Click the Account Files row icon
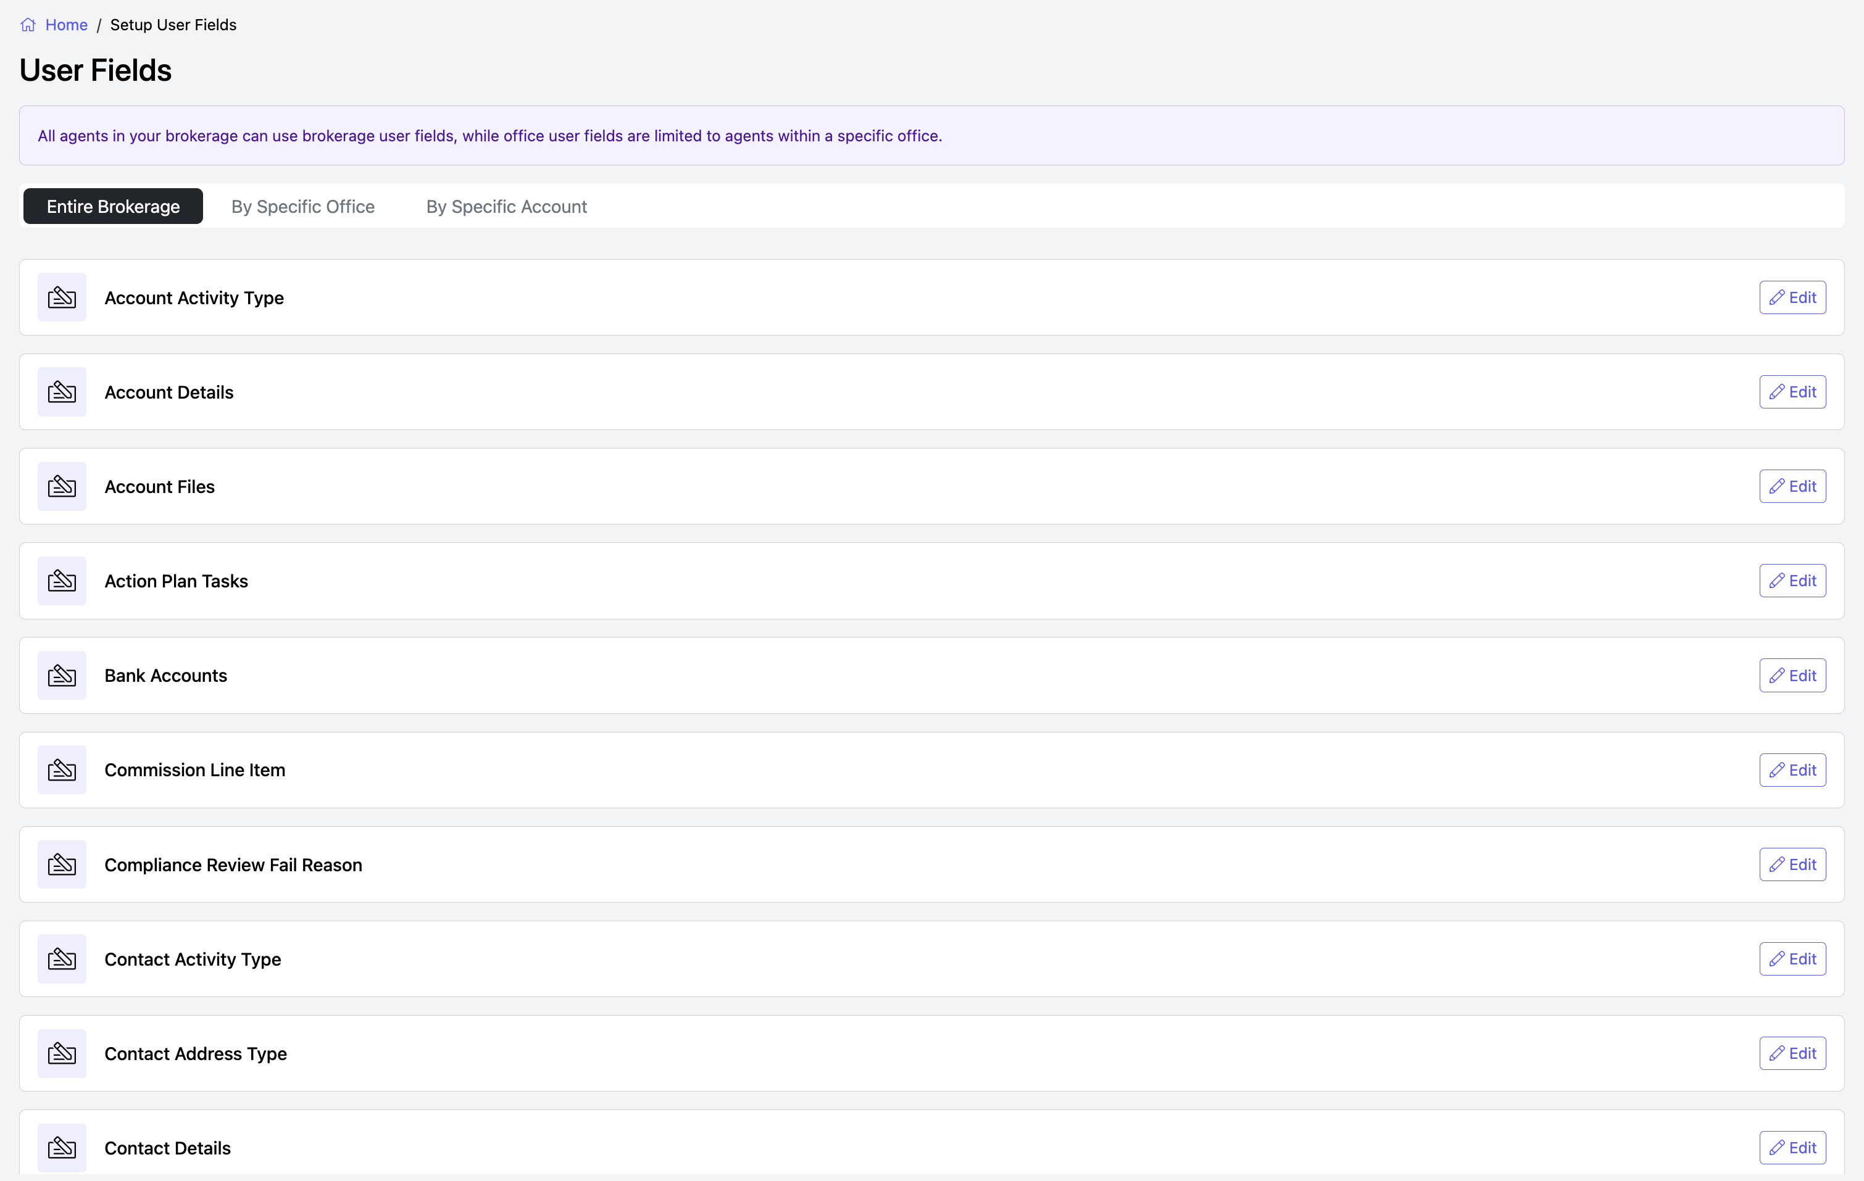Image resolution: width=1864 pixels, height=1181 pixels. coord(62,486)
